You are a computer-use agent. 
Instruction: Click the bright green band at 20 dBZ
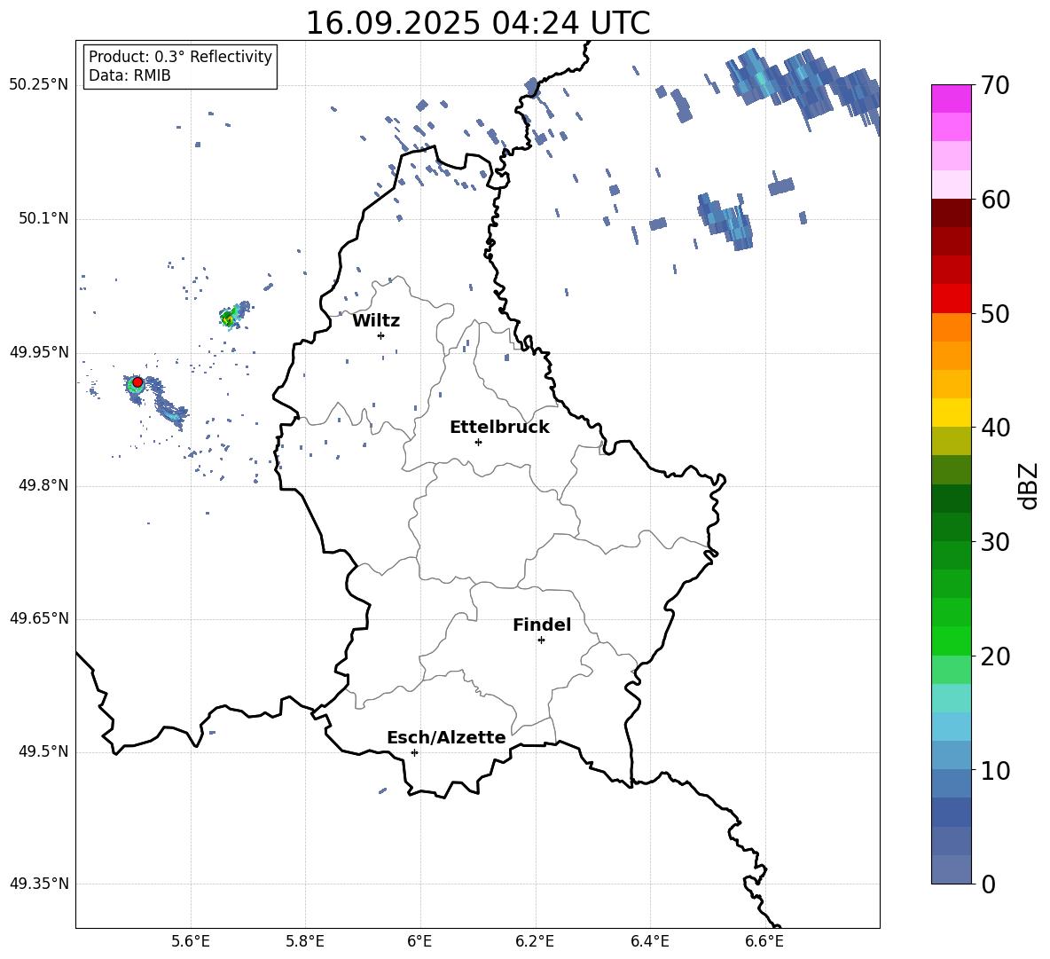tap(952, 641)
